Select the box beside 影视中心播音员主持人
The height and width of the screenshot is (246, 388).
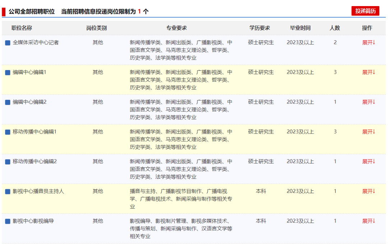coord(8,192)
